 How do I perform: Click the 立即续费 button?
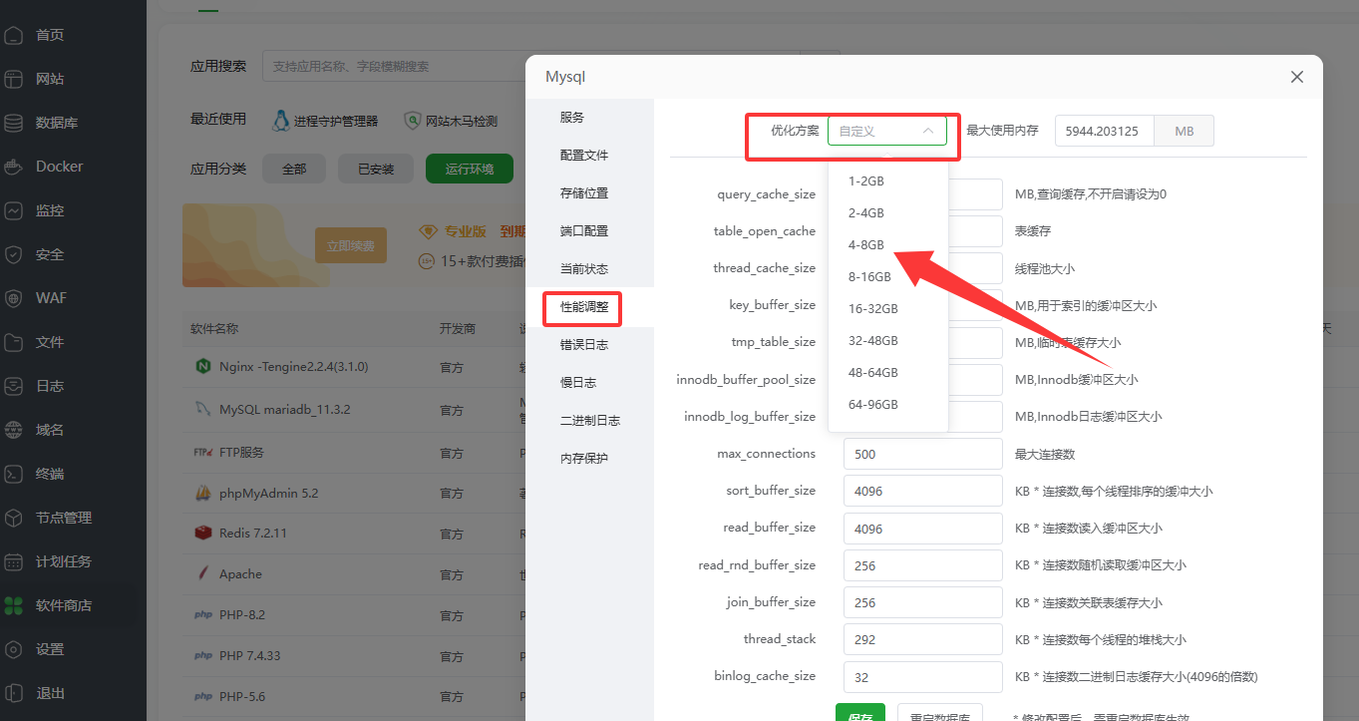[350, 245]
